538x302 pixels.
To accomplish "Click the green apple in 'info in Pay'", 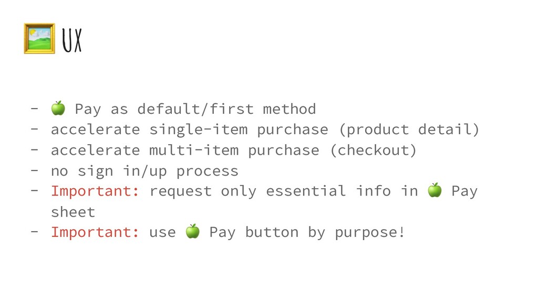I will point(434,190).
